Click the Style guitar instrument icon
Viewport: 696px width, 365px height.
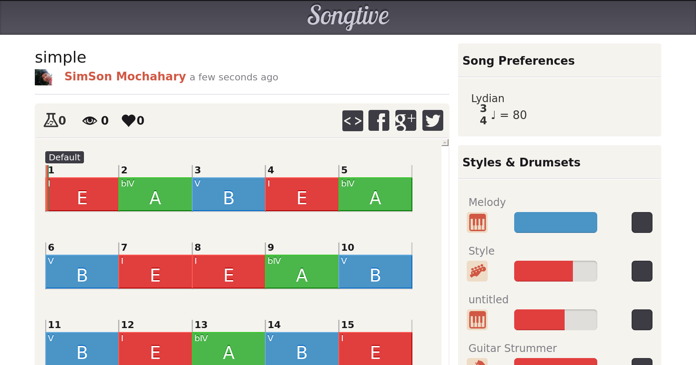477,271
